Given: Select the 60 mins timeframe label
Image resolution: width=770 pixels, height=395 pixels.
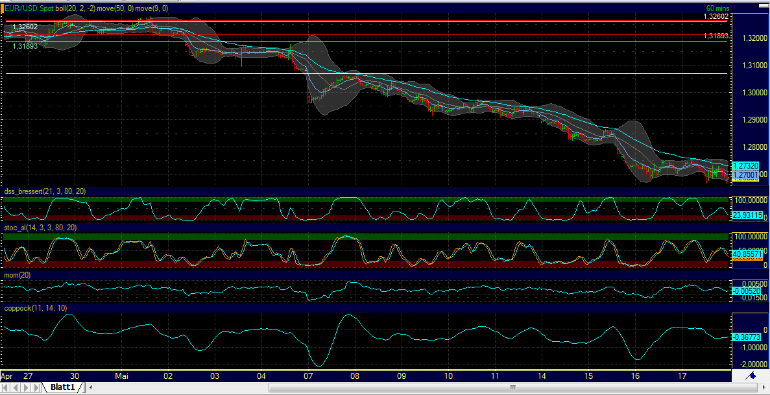Looking at the screenshot, I should point(719,7).
